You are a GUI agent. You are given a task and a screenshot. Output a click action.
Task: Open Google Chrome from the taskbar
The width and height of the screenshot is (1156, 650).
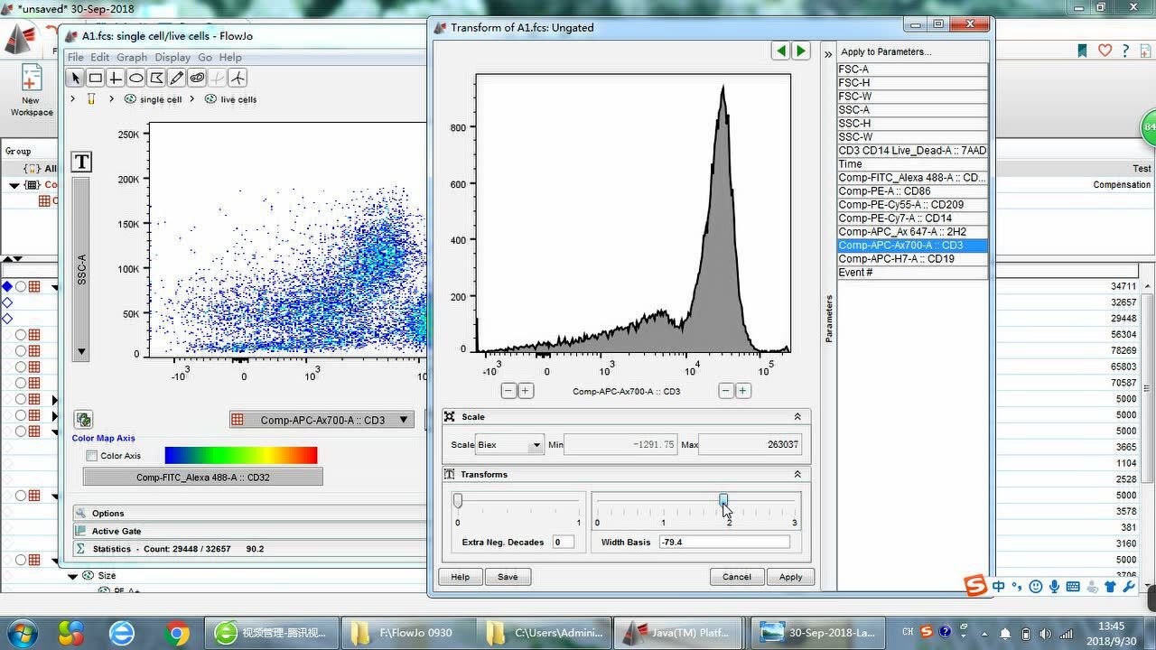click(x=177, y=632)
